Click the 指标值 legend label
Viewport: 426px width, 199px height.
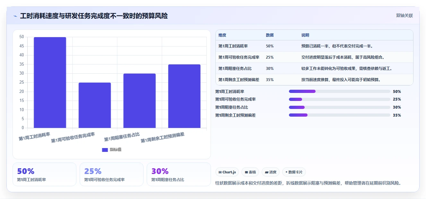coord(116,150)
